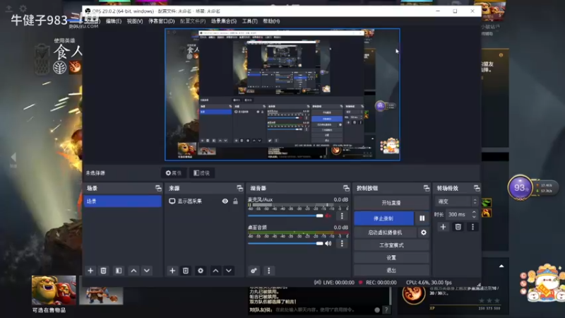Increase the 时长 duration with the up stepper arrow

474,212
